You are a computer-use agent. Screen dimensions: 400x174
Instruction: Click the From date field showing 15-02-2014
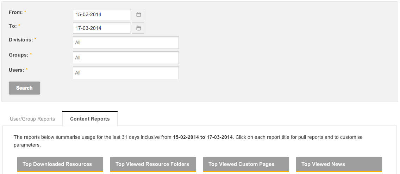coord(102,14)
